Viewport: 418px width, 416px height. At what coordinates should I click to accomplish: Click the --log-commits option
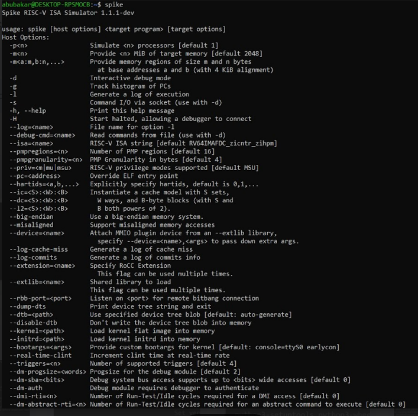tap(33, 258)
